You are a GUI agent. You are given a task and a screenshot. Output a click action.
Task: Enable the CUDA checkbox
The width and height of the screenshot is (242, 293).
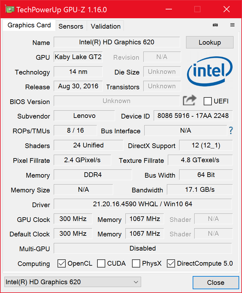[x=101, y=263]
